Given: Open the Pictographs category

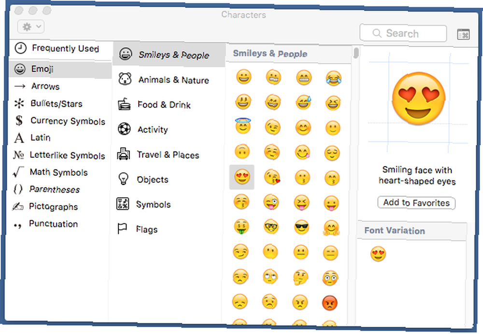Looking at the screenshot, I should [45, 207].
